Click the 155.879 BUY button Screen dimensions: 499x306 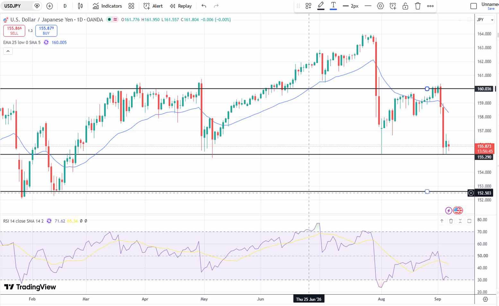coord(46,30)
